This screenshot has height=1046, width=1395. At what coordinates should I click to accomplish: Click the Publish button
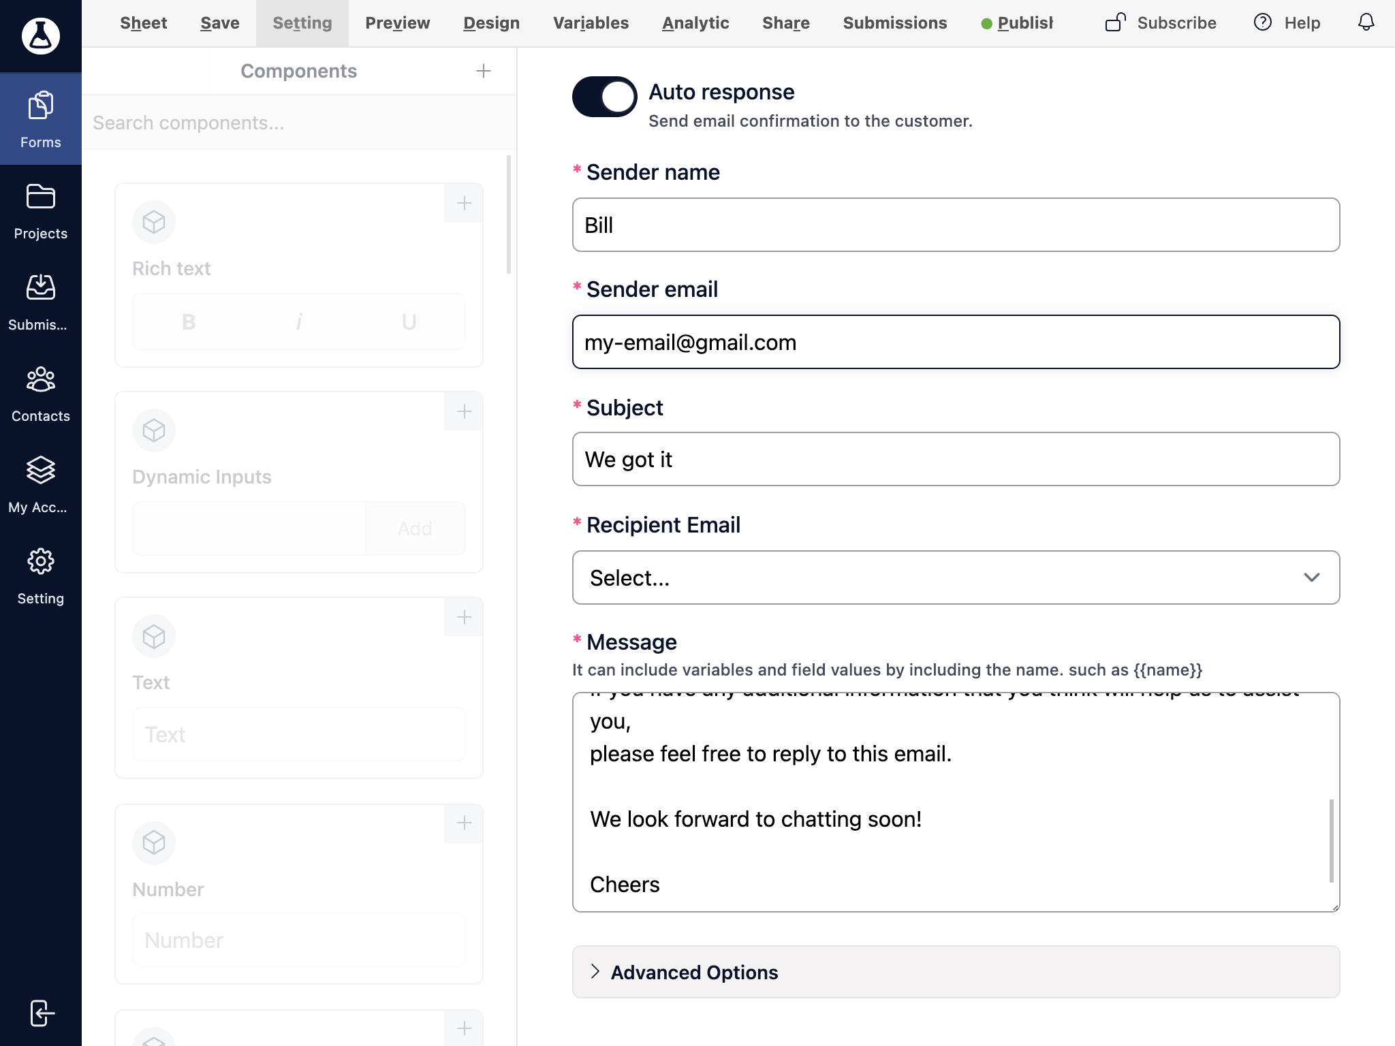1017,23
